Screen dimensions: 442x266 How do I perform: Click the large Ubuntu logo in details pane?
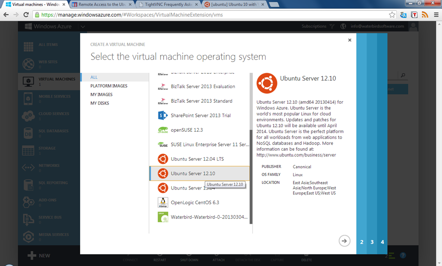(x=267, y=83)
